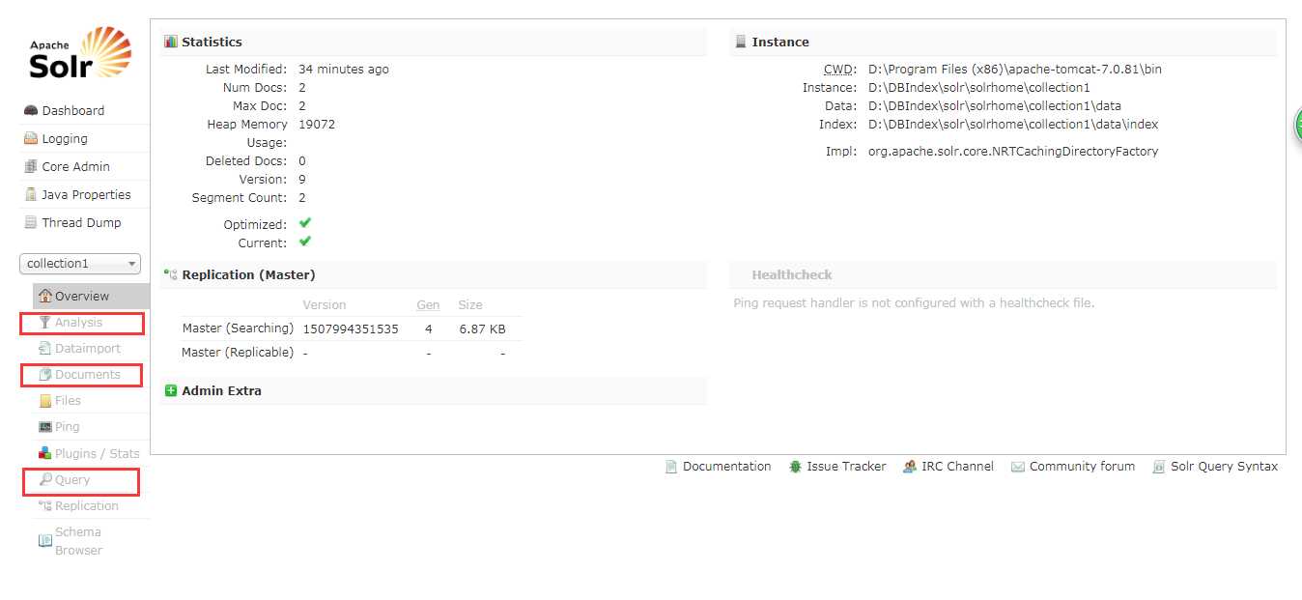Click the Files folder icon

coord(45,400)
